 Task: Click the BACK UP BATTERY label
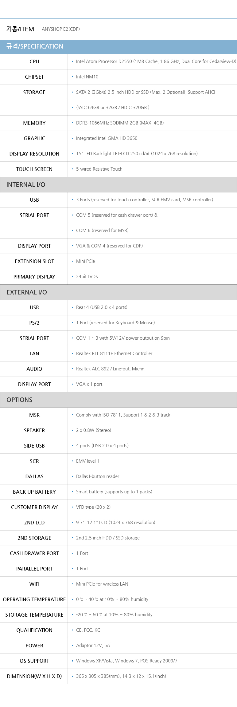pyautogui.click(x=34, y=492)
